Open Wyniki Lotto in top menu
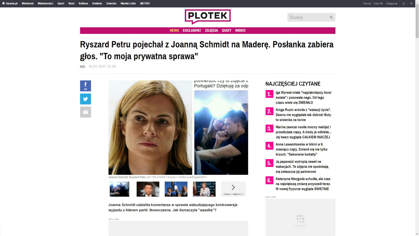419x236 pixels. click(x=128, y=3)
